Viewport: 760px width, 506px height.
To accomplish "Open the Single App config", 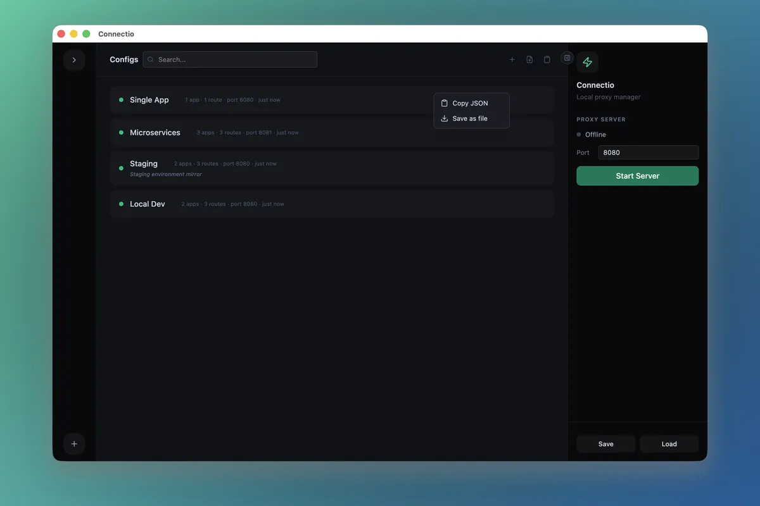I will (x=332, y=100).
